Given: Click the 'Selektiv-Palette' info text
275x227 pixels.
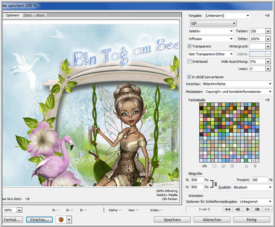Looking at the screenshot, I should pos(167,195).
